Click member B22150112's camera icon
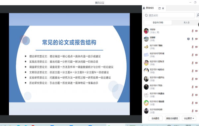Viewport: 199px width, 126px height. point(196,63)
